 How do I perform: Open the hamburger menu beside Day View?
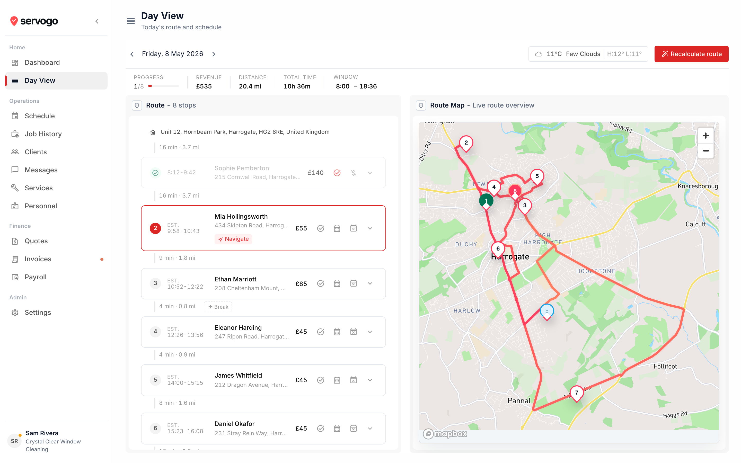131,21
